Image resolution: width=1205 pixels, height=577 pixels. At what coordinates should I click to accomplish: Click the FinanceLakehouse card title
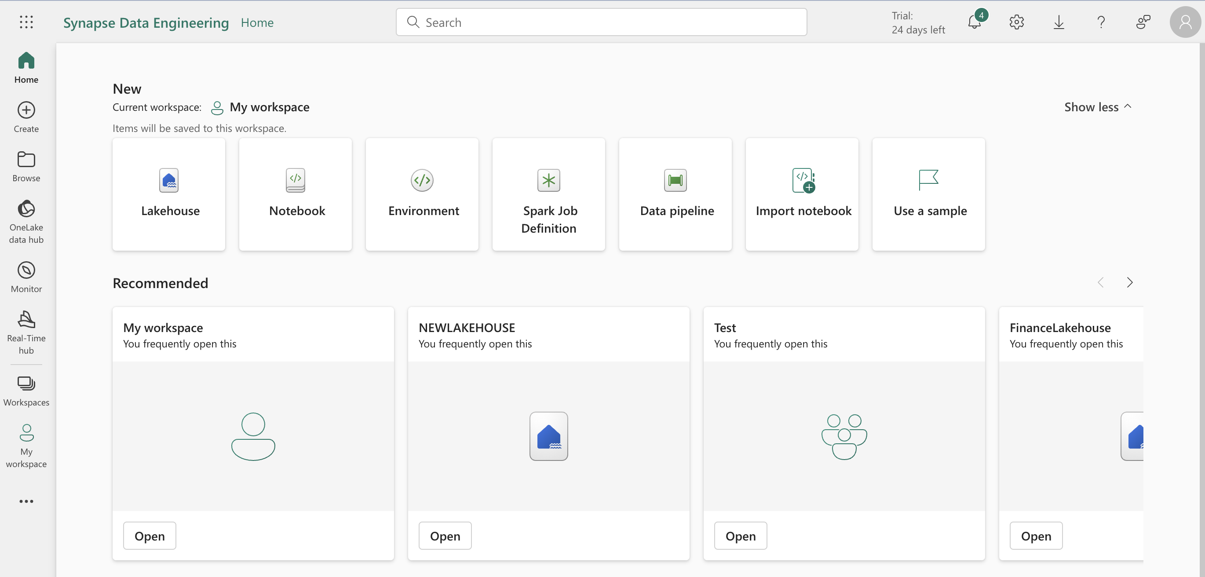pyautogui.click(x=1060, y=328)
